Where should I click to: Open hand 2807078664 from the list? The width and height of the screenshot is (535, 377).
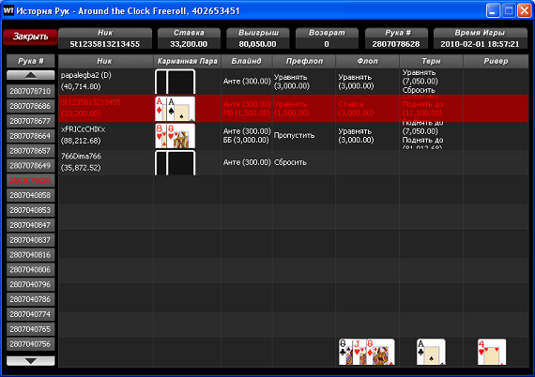(x=31, y=136)
